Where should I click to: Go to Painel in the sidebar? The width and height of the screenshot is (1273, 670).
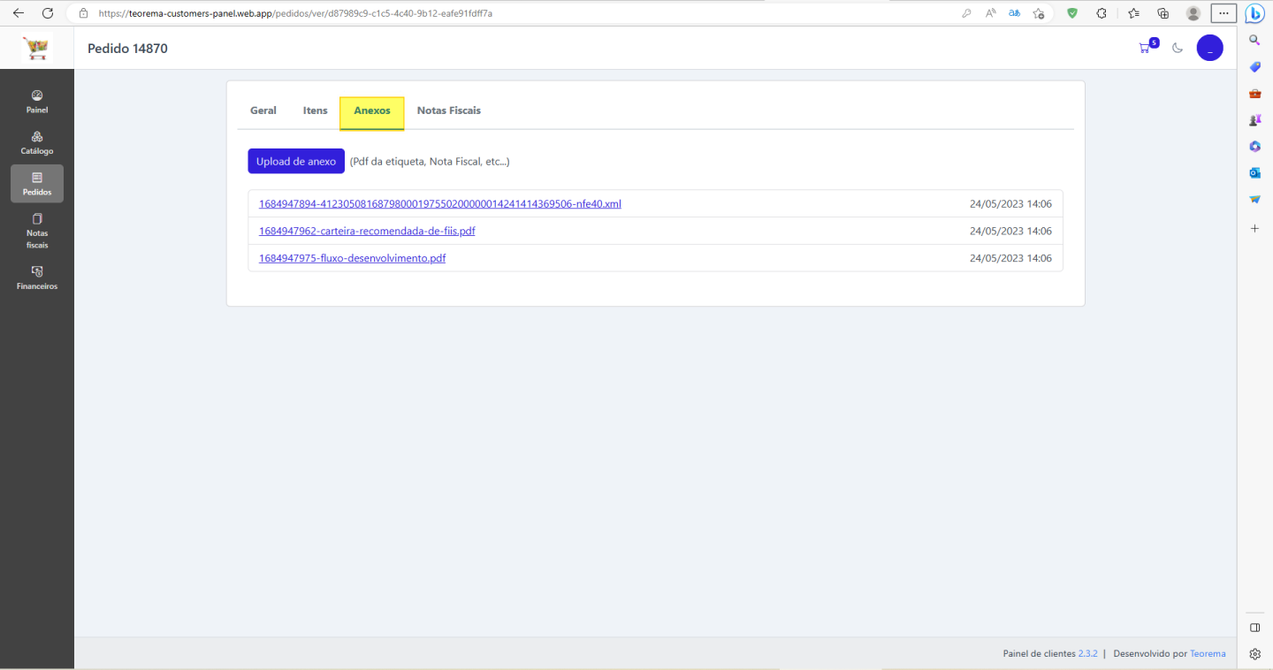pyautogui.click(x=37, y=102)
